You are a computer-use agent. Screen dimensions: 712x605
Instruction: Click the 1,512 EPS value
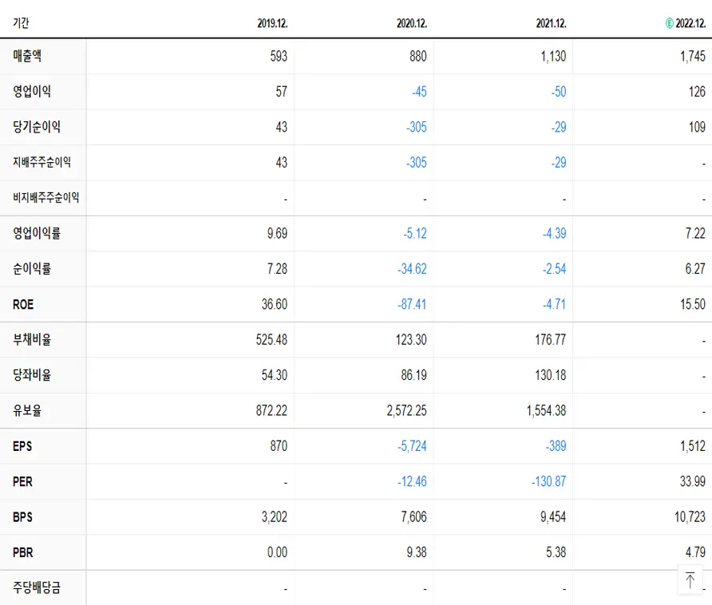coord(693,445)
